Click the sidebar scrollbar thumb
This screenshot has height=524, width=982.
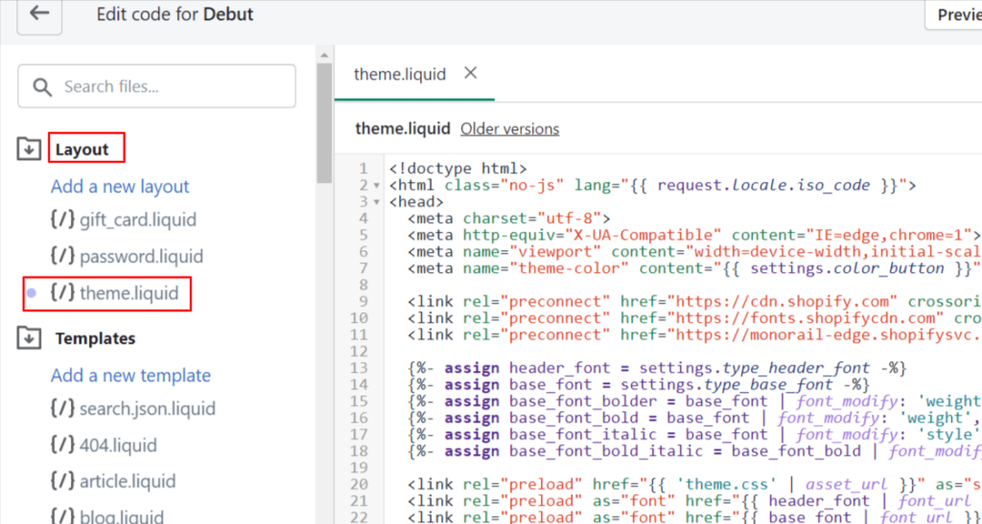[x=324, y=122]
